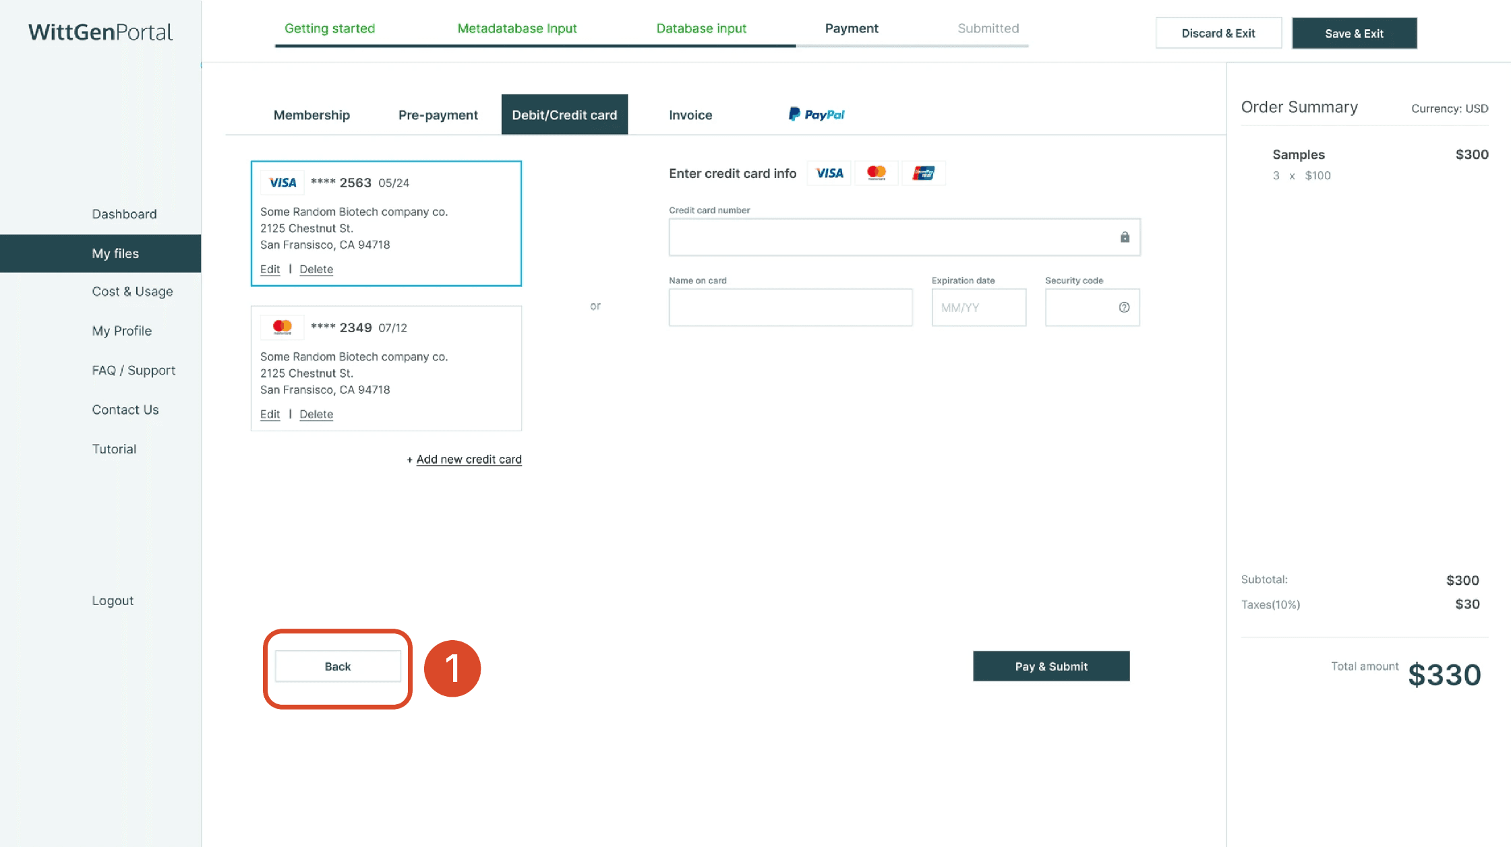Click the Mastercard icon on saved card 2349

(282, 327)
